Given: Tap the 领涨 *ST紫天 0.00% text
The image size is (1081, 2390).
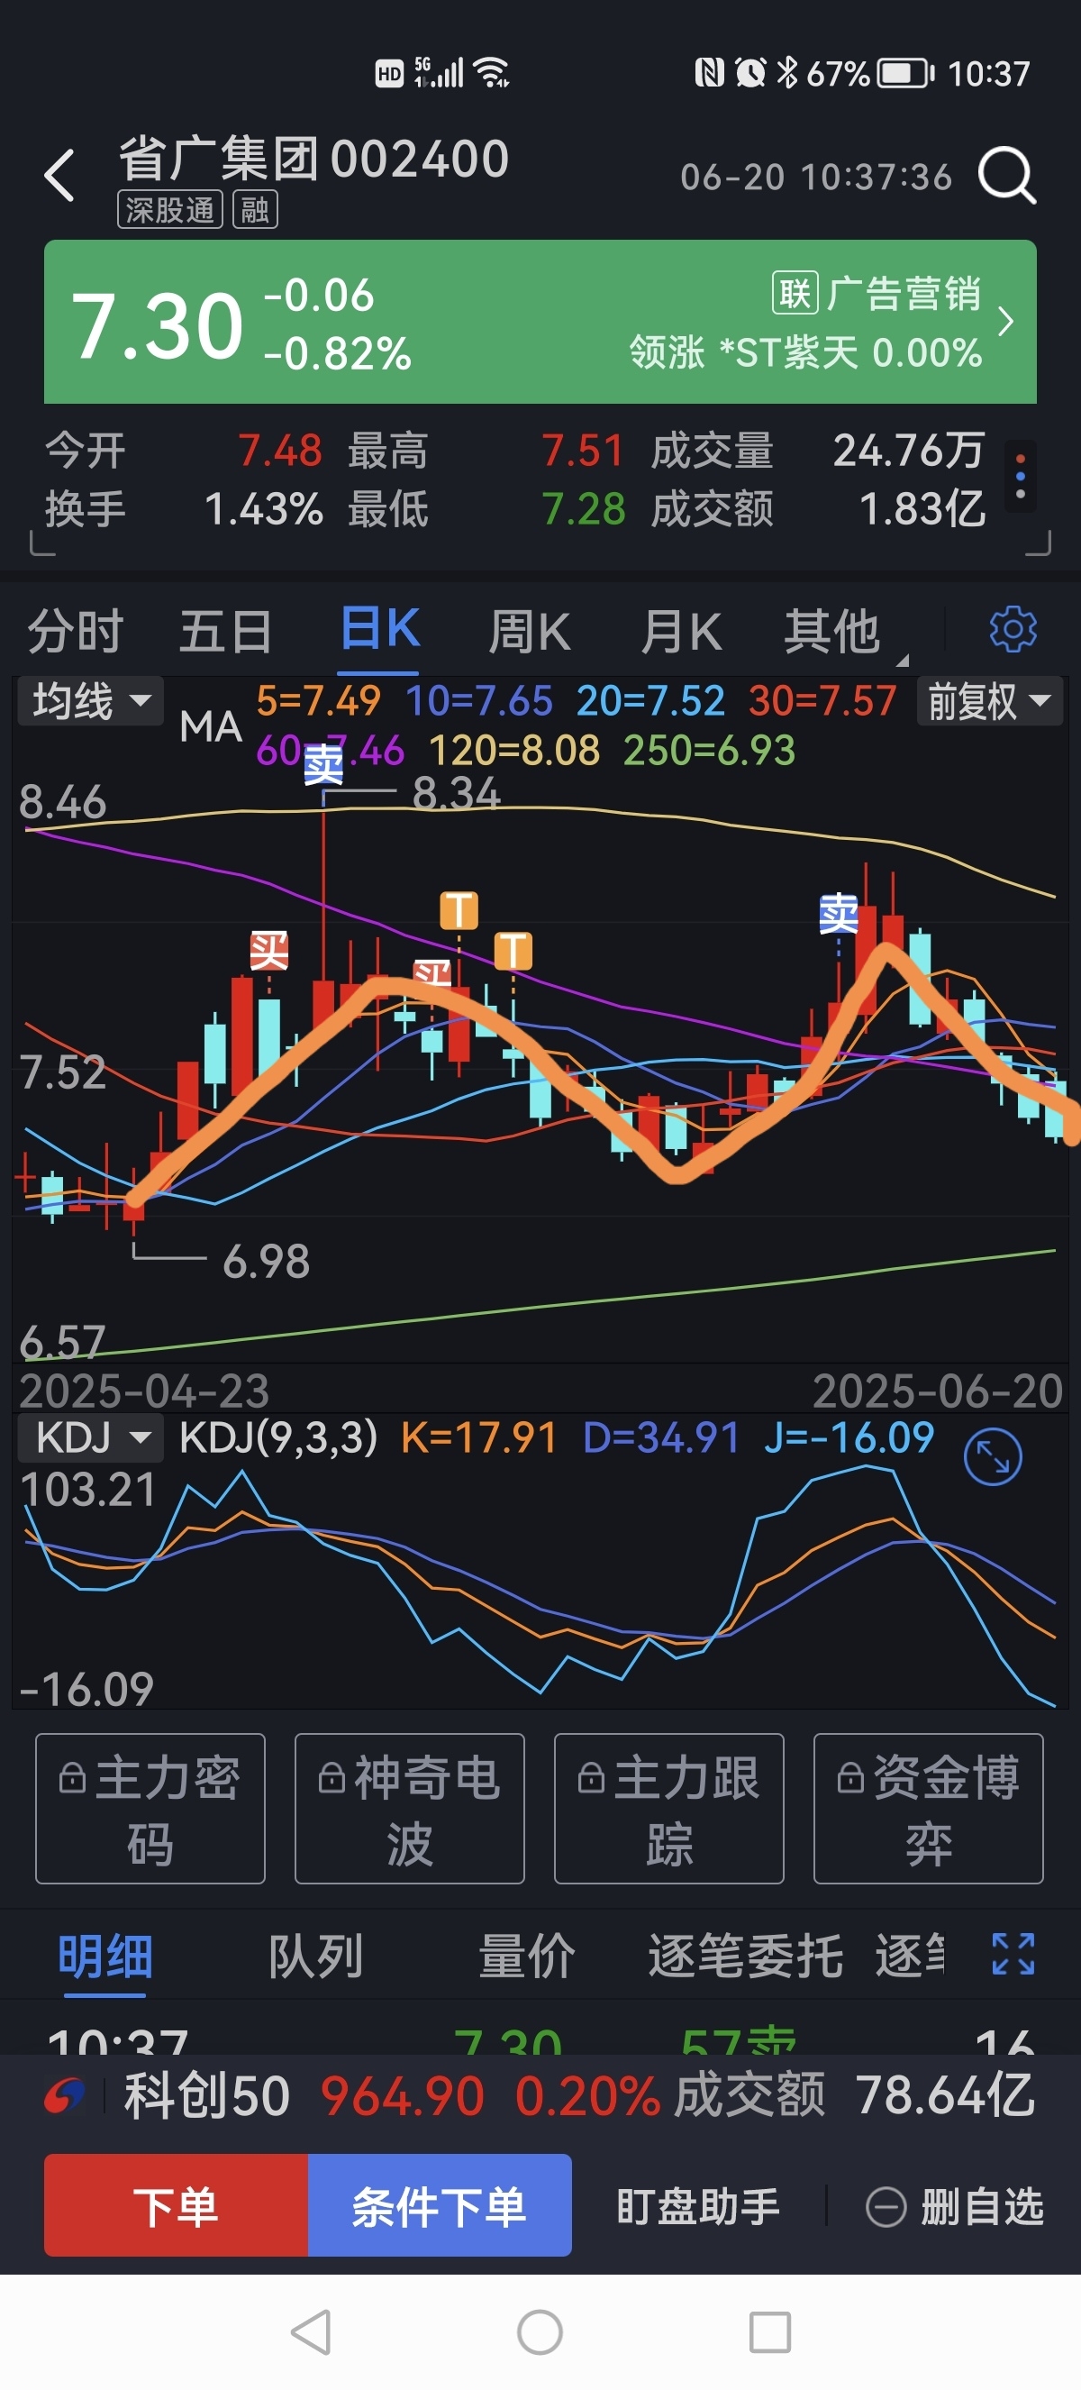Looking at the screenshot, I should tap(804, 352).
